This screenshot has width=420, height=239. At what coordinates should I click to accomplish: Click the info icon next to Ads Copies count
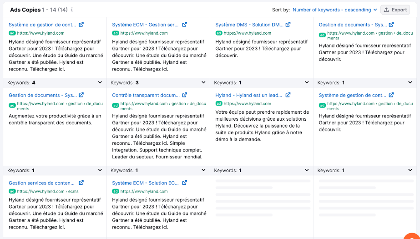pos(72,10)
